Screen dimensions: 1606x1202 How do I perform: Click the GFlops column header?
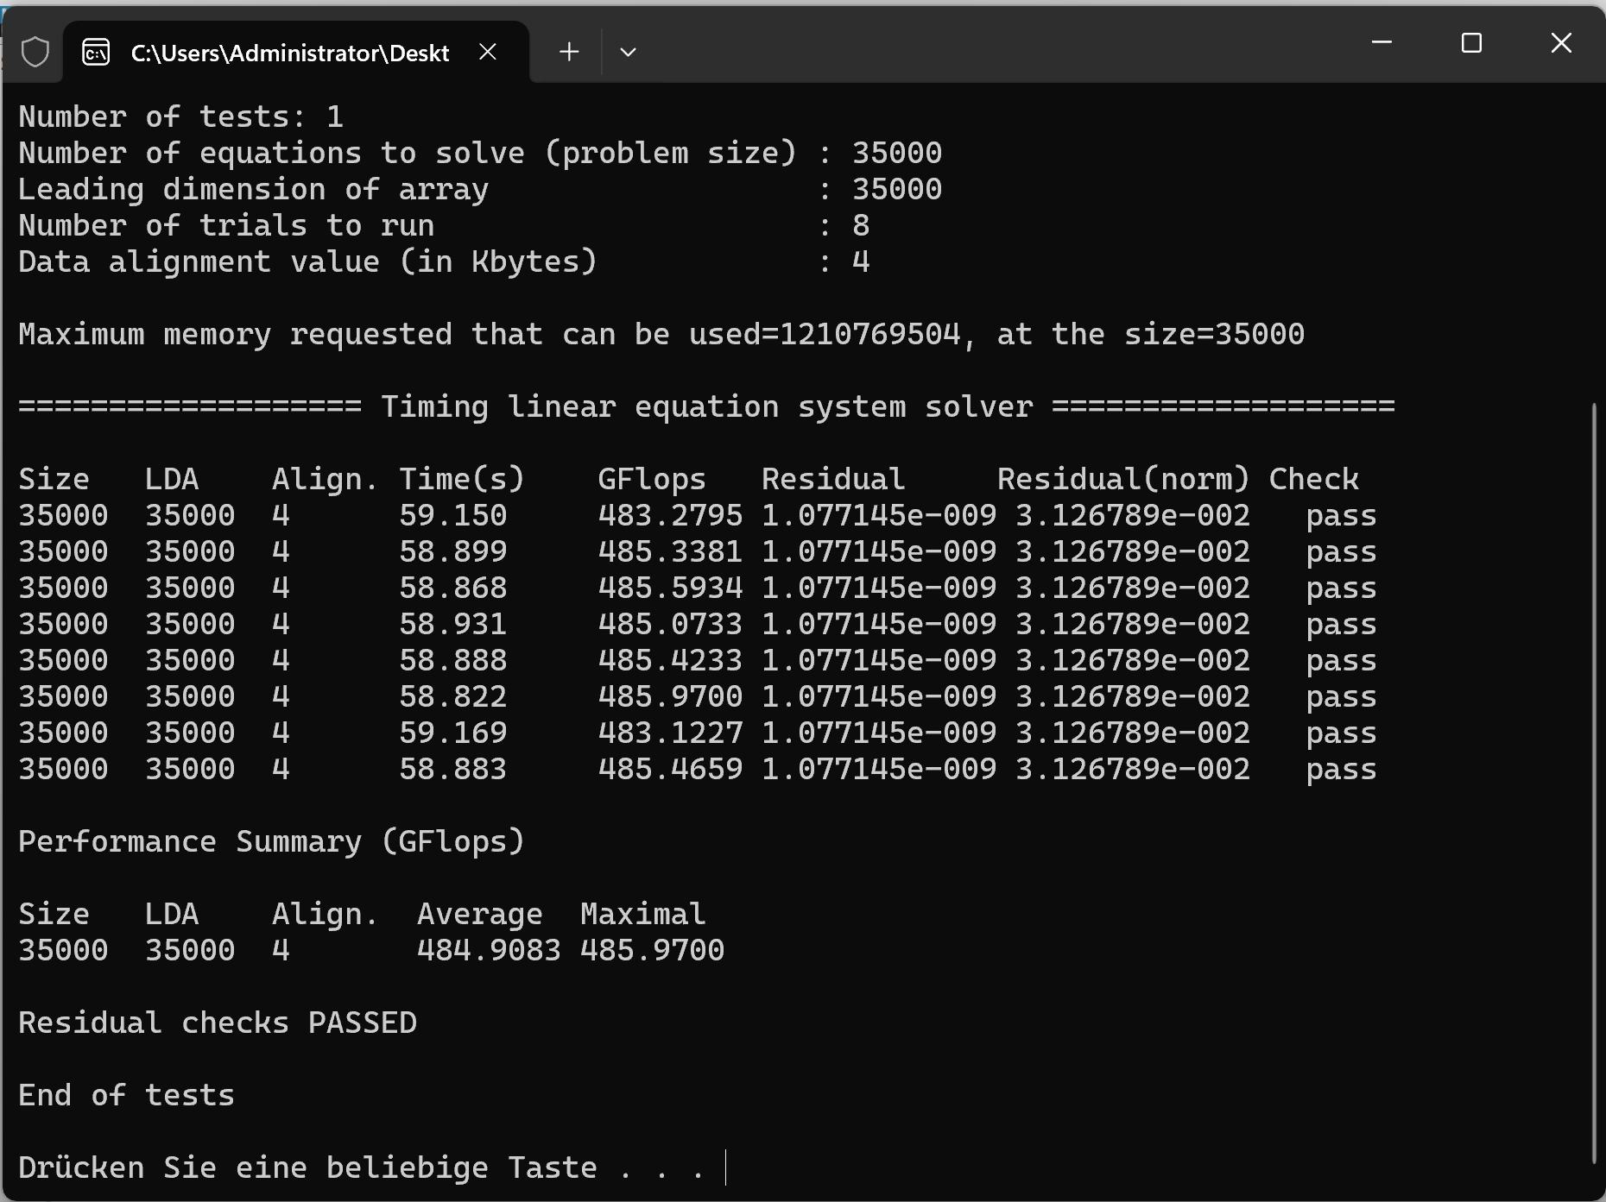(x=652, y=479)
